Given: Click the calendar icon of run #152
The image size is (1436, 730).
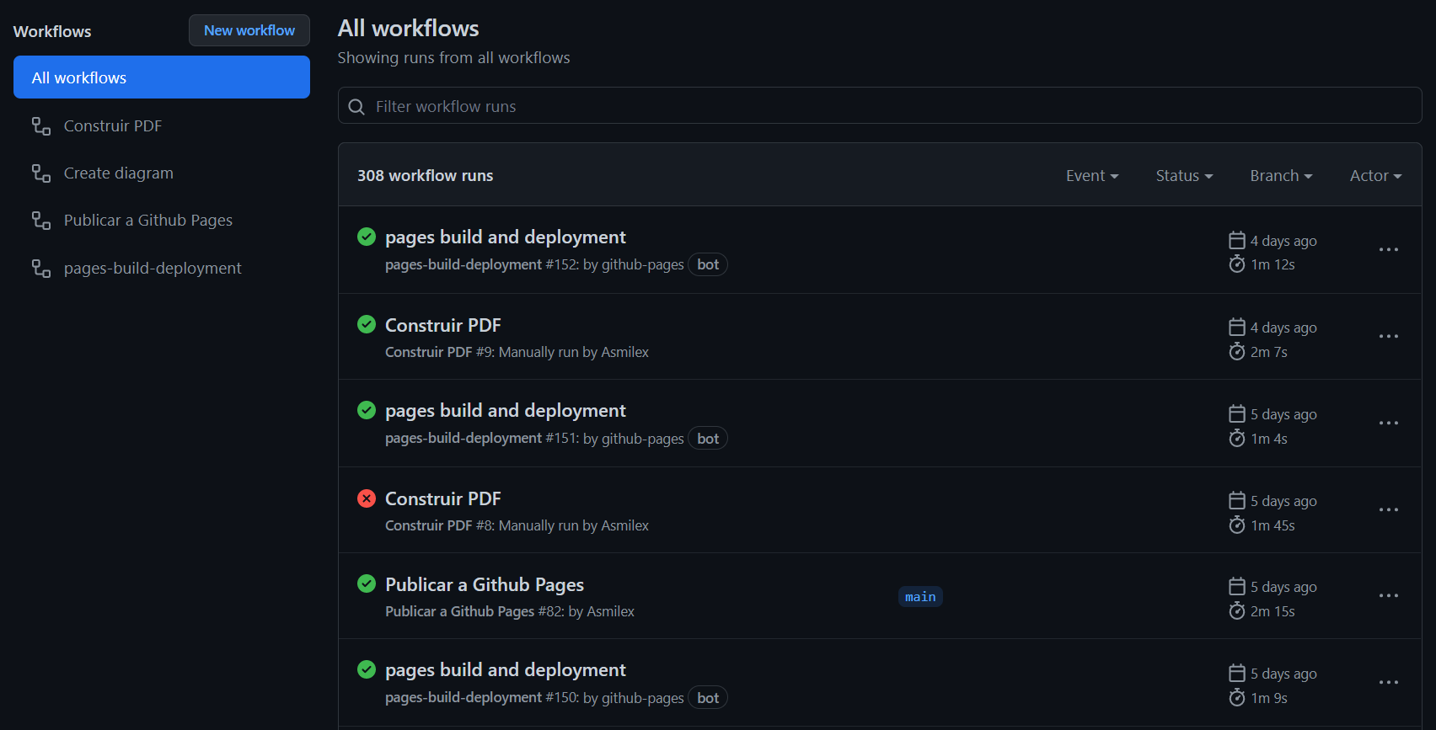Looking at the screenshot, I should tap(1237, 241).
